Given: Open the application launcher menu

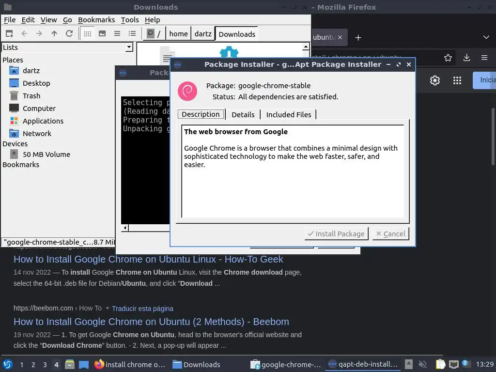Looking at the screenshot, I should (8, 365).
